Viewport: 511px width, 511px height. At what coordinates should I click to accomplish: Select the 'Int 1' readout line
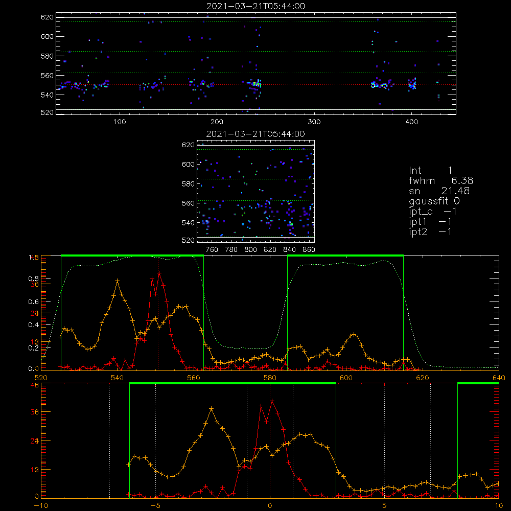click(430, 171)
